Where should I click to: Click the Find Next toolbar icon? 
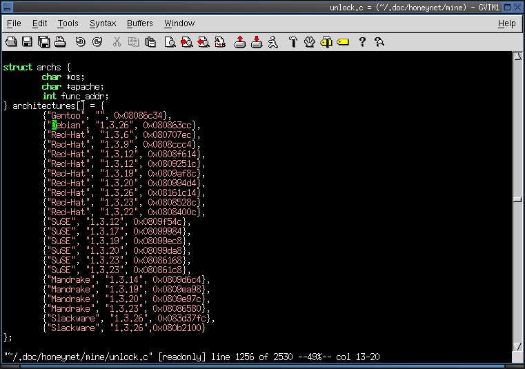[187, 42]
